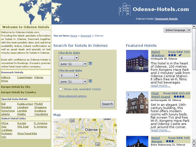Open the Bangkok hotels link
Image resolution: width=196 pixels, height=147 pixels.
[6, 107]
